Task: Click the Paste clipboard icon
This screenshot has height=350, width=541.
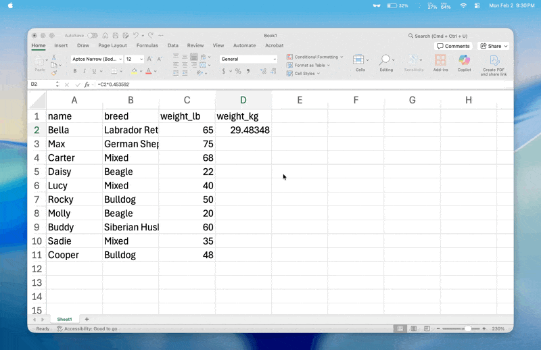Action: 39,61
